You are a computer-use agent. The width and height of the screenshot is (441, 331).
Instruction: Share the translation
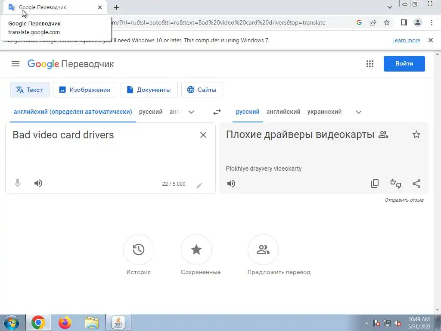click(416, 184)
